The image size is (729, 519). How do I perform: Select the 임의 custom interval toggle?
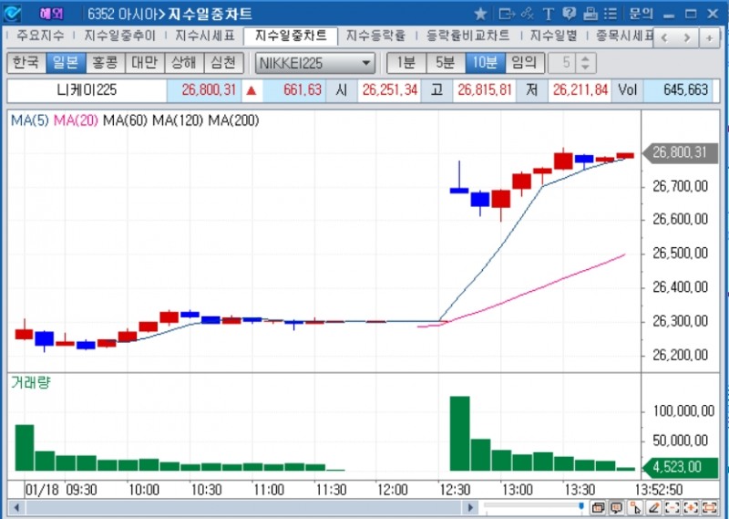point(525,63)
